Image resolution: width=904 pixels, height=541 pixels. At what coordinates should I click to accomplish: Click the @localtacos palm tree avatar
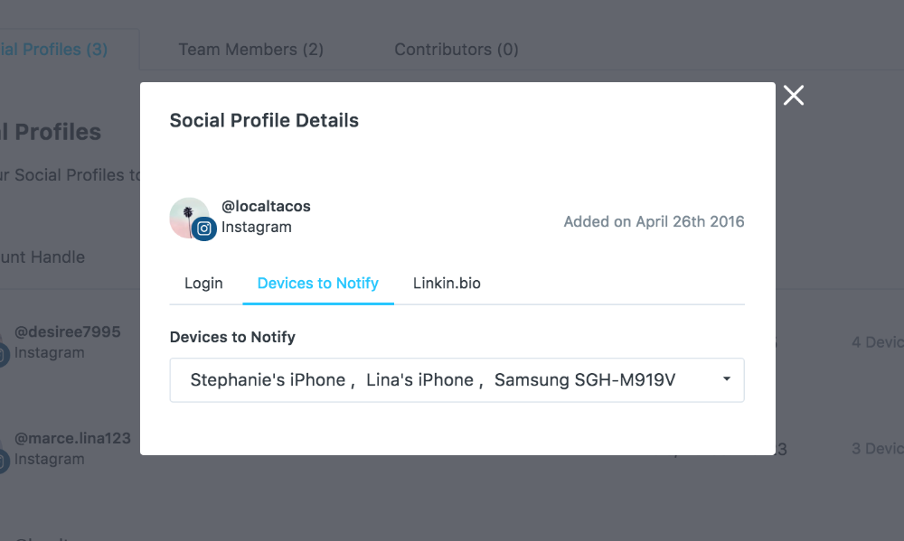(189, 218)
